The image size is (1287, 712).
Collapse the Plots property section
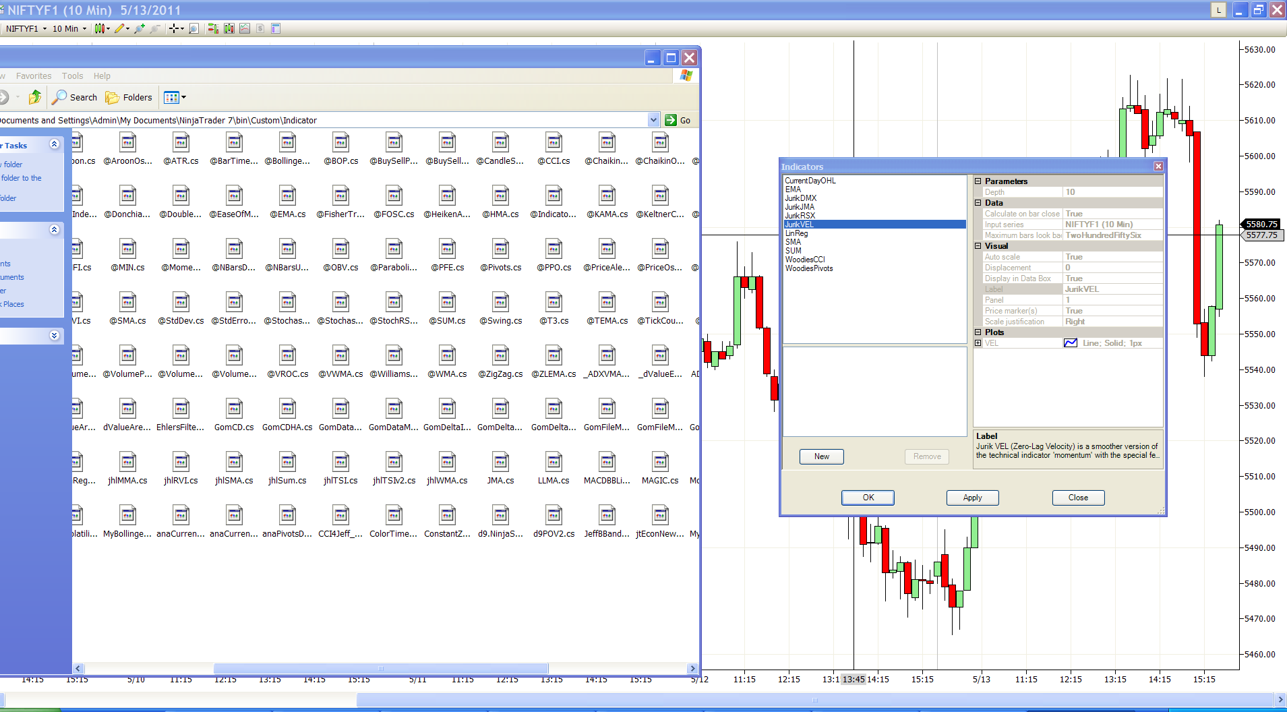point(978,332)
